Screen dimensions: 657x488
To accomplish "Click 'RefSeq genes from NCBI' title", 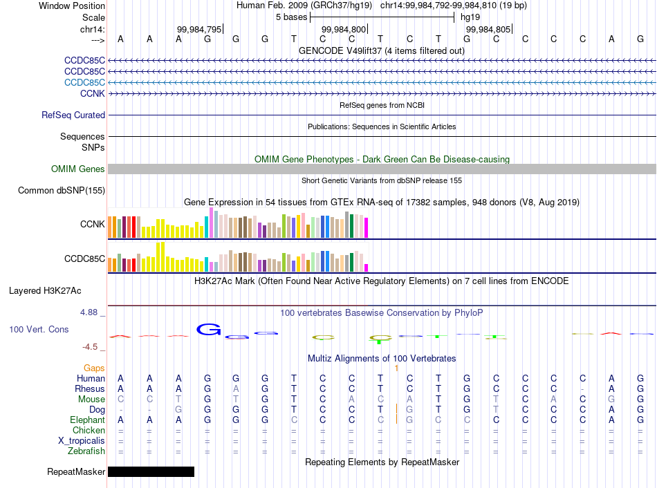I will 382,105.
